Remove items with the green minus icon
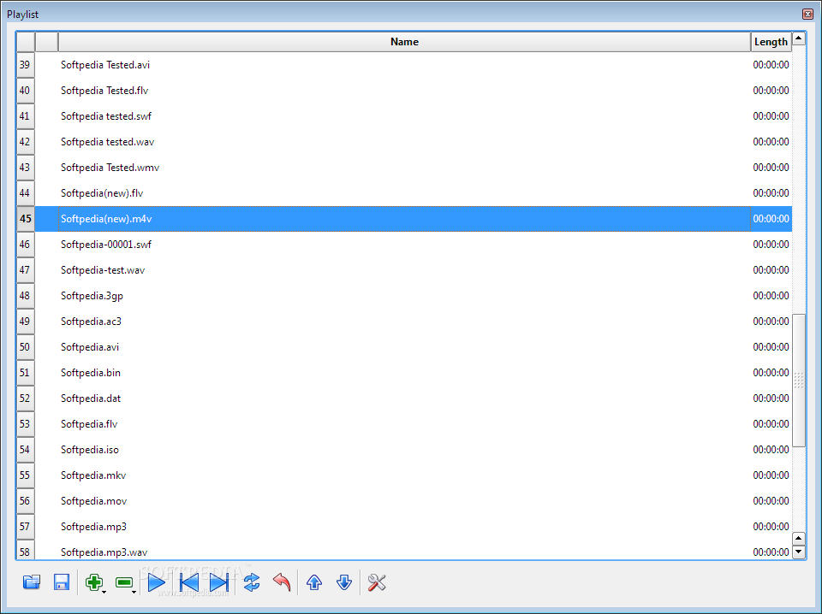Viewport: 822px width, 614px height. tap(124, 582)
